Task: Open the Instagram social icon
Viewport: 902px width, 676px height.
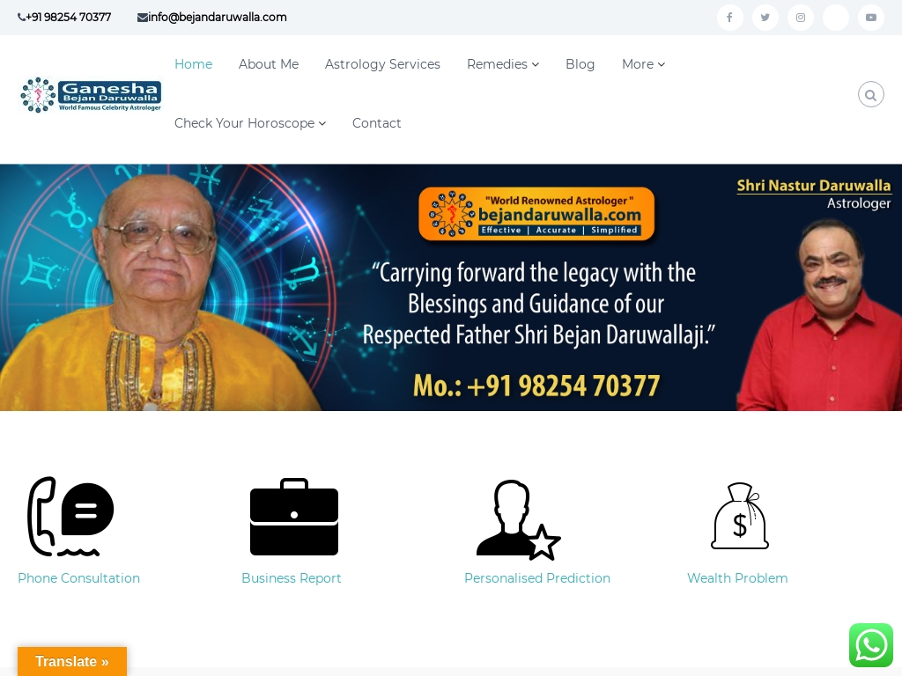Action: (800, 18)
